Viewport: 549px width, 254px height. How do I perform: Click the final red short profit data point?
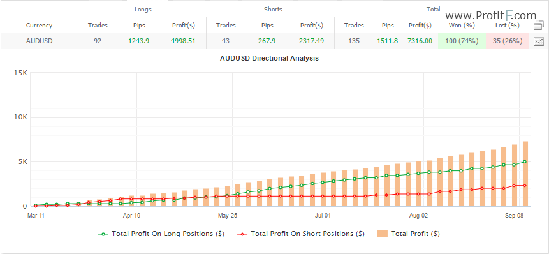point(525,185)
